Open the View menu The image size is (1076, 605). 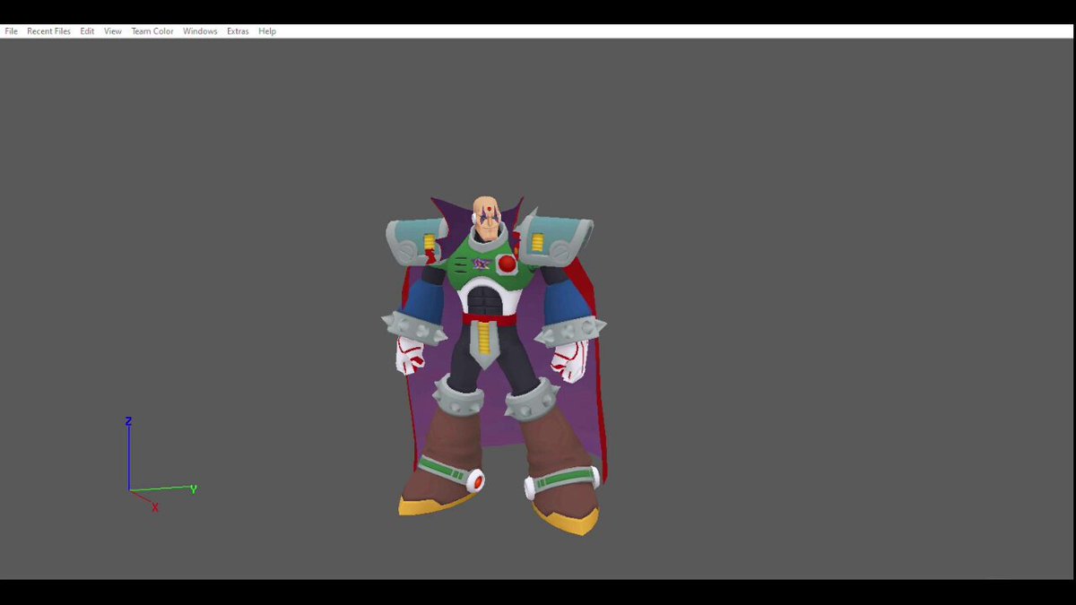click(113, 31)
